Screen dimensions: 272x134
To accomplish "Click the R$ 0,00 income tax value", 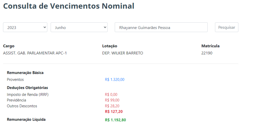I will click(111, 94).
